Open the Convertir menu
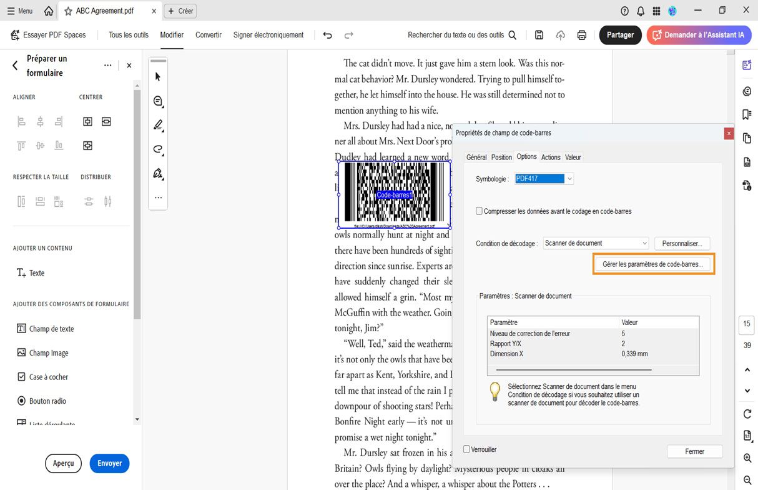This screenshot has height=490, width=758. tap(209, 35)
